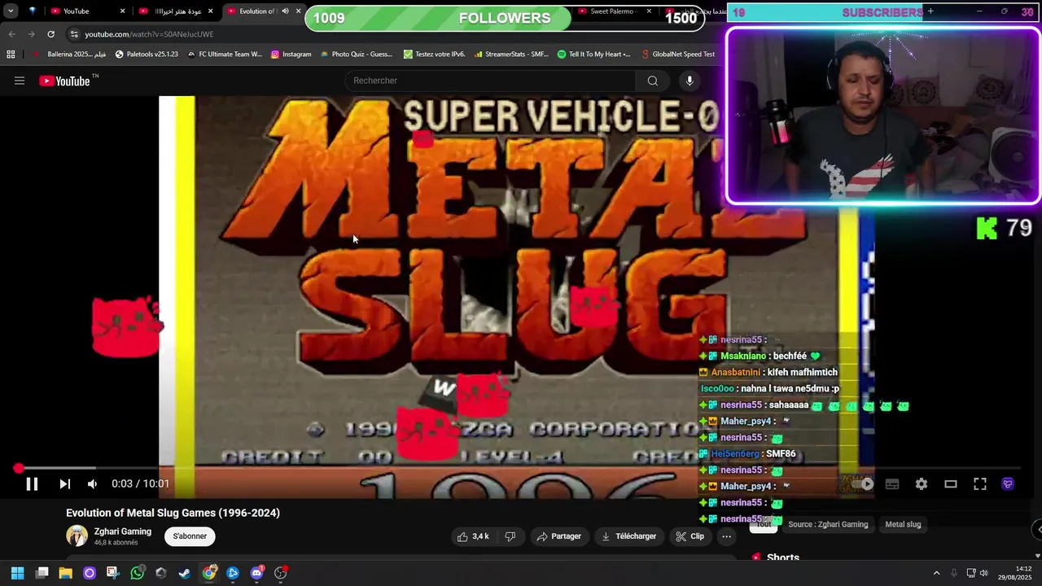The height and width of the screenshot is (586, 1042).
Task: Click the purple extension icon in player controls
Action: click(x=1008, y=484)
